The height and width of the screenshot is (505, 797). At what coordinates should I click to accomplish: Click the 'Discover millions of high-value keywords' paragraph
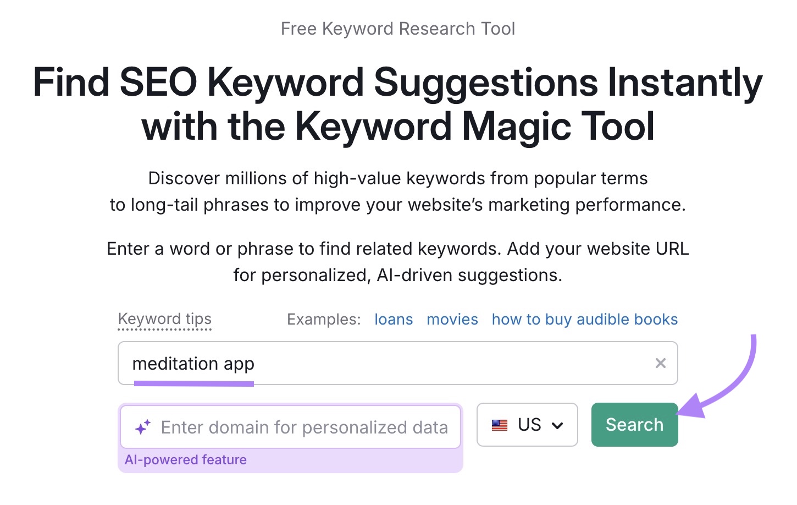point(398,191)
